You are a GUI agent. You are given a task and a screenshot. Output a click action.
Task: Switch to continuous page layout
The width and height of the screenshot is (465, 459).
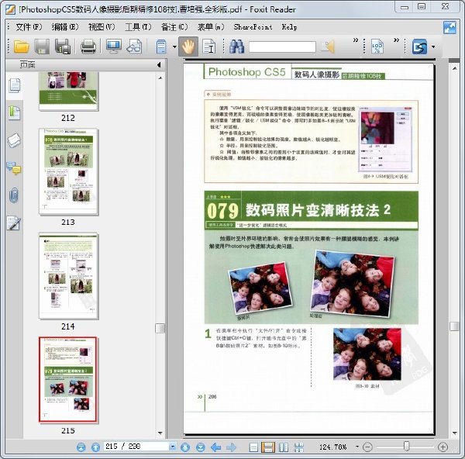pos(268,447)
